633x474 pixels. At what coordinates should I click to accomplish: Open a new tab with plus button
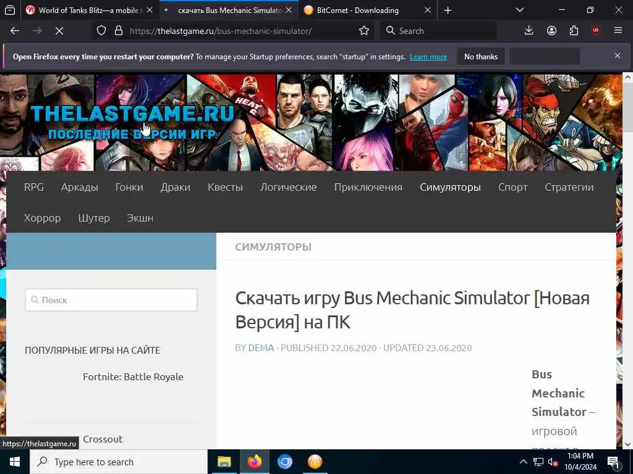click(x=448, y=10)
